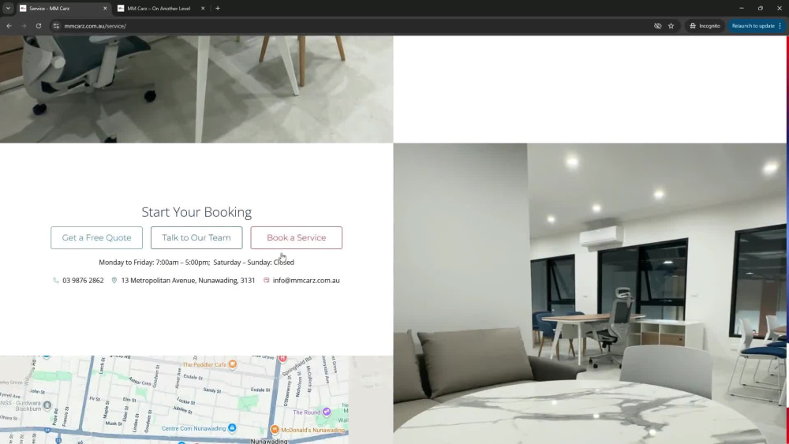Close the On Another Level tab
Image resolution: width=789 pixels, height=444 pixels.
pos(203,9)
